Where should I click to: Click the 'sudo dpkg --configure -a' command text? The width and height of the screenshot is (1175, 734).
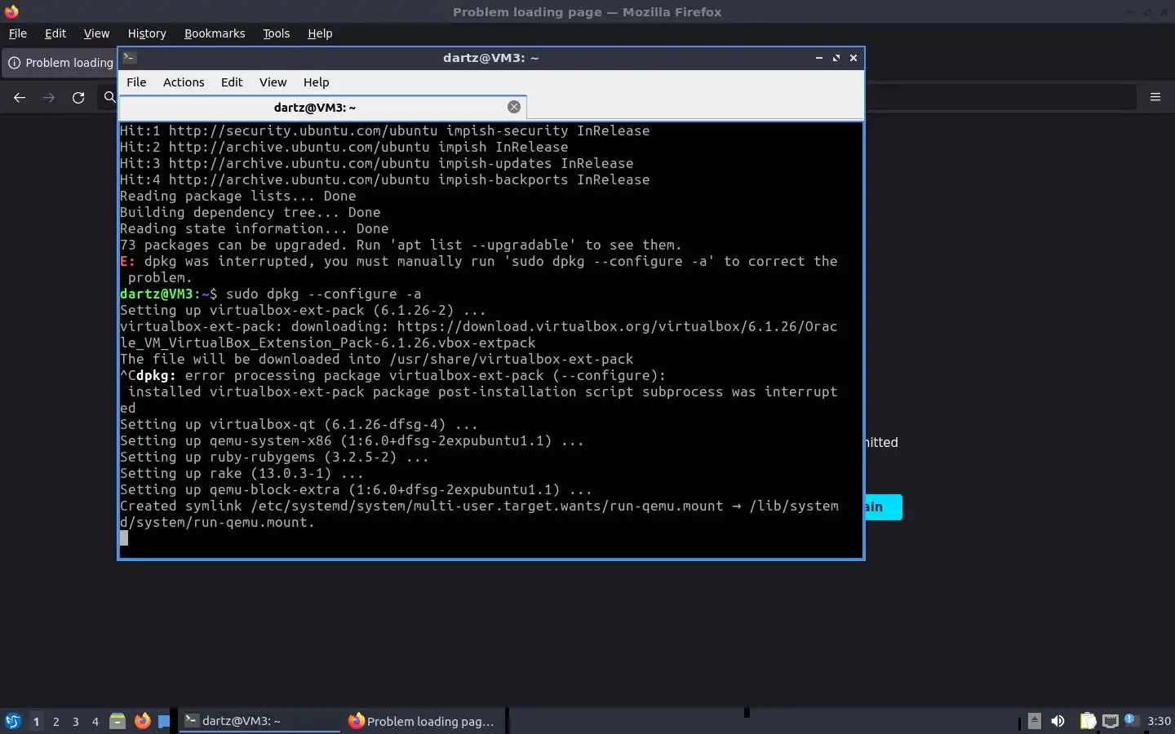324,294
